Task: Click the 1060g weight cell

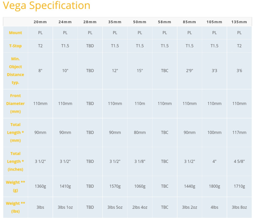Action: coord(140,186)
